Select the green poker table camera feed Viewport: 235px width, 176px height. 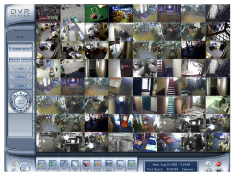(x=97, y=14)
